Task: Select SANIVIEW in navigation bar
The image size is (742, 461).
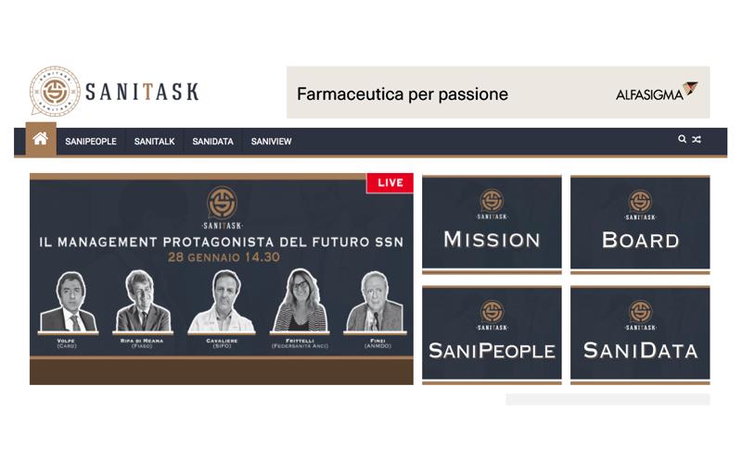Action: 271,142
